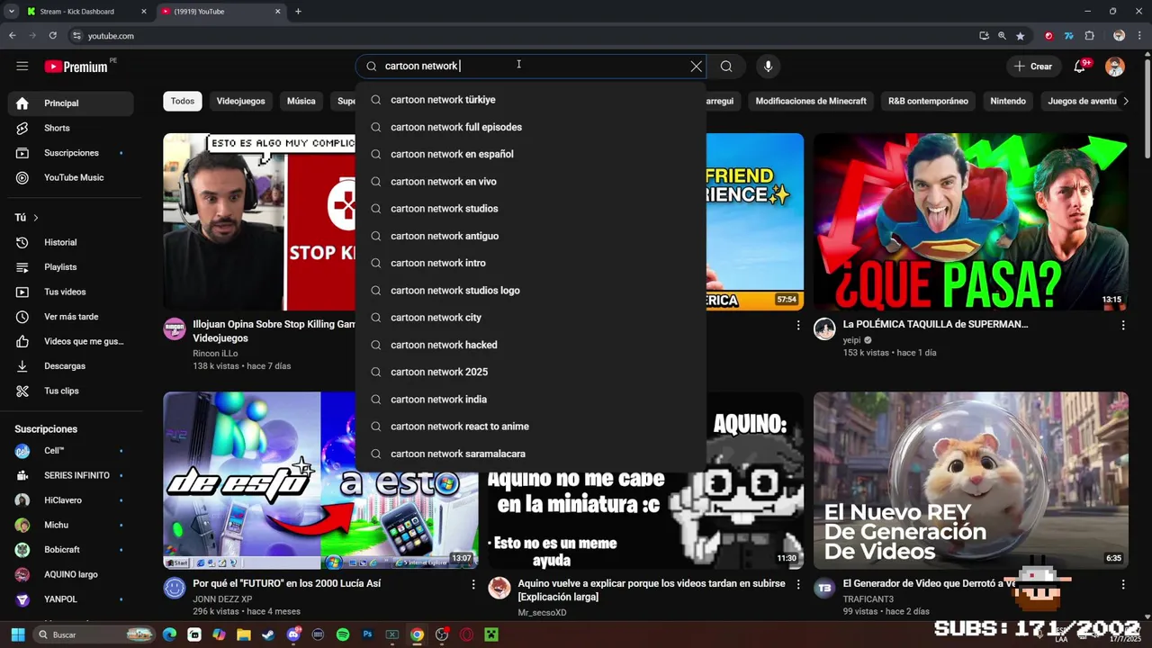Open ¿QUE PASA? Superman video thumbnail

[970, 221]
